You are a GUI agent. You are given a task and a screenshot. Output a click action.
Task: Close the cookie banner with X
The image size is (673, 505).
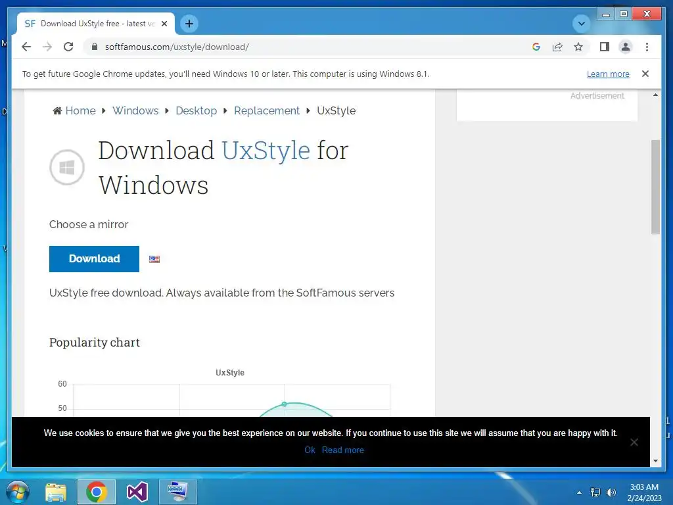pyautogui.click(x=634, y=443)
